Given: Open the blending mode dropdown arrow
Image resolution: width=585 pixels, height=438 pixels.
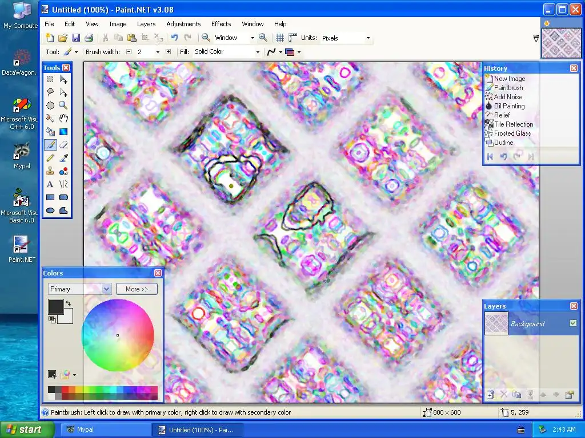Looking at the screenshot, I should 299,52.
